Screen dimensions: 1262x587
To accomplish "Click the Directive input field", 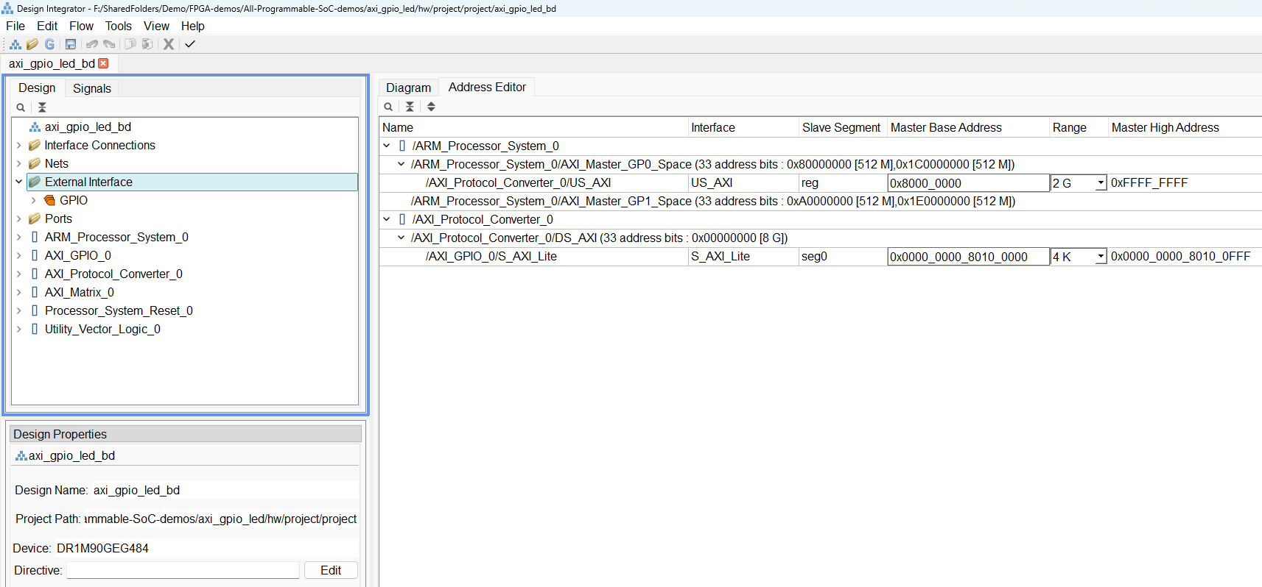I will pos(183,570).
